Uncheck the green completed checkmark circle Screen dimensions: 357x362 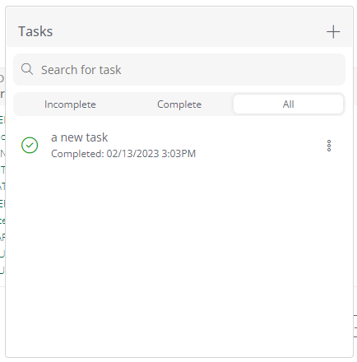tap(30, 145)
